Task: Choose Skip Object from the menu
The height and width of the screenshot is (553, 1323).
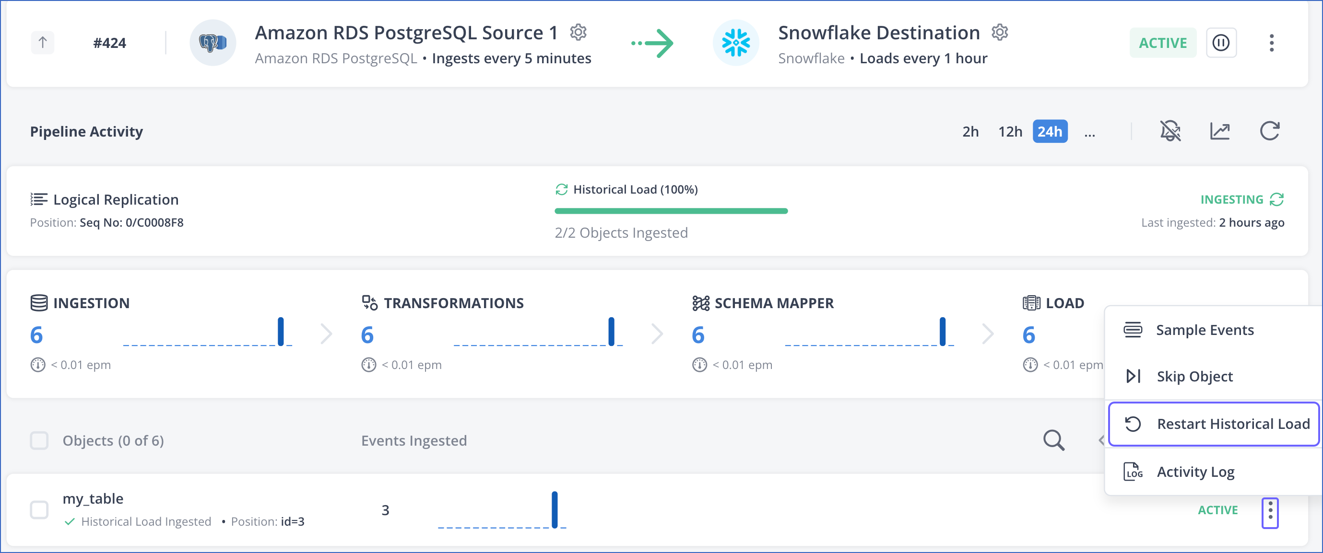Action: [x=1213, y=376]
